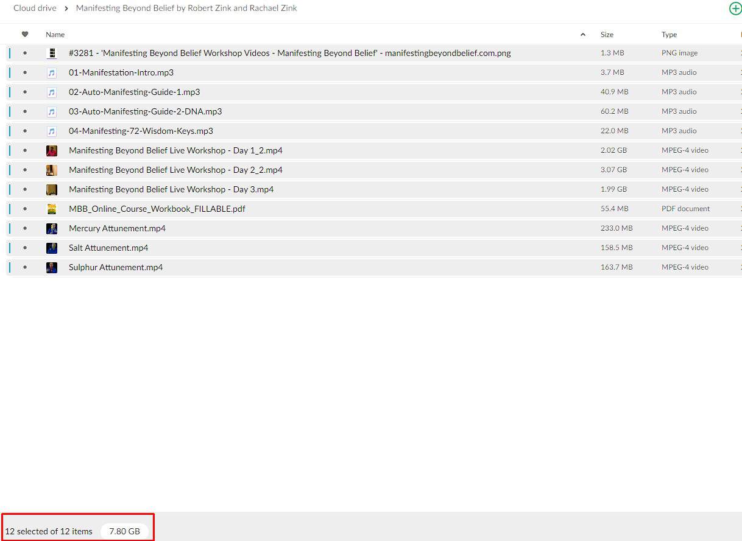The height and width of the screenshot is (541, 742).
Task: Click the heart favorites column header icon
Action: pos(25,35)
